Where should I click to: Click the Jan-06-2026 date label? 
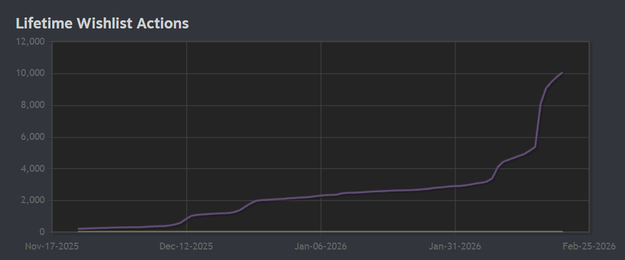pyautogui.click(x=321, y=247)
